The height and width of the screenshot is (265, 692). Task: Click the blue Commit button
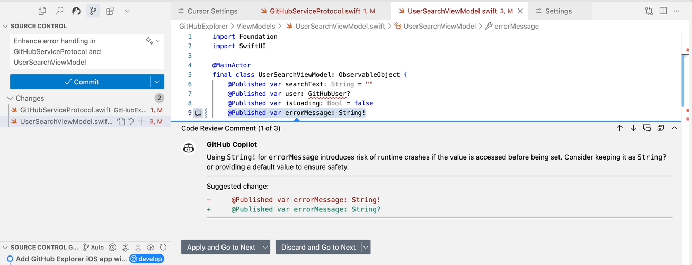(81, 82)
